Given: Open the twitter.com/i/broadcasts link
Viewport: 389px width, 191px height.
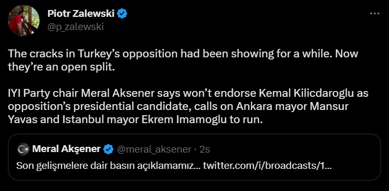Looking at the screenshot, I should (267, 166).
